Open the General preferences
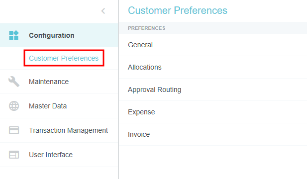307x179 pixels. coord(213,45)
